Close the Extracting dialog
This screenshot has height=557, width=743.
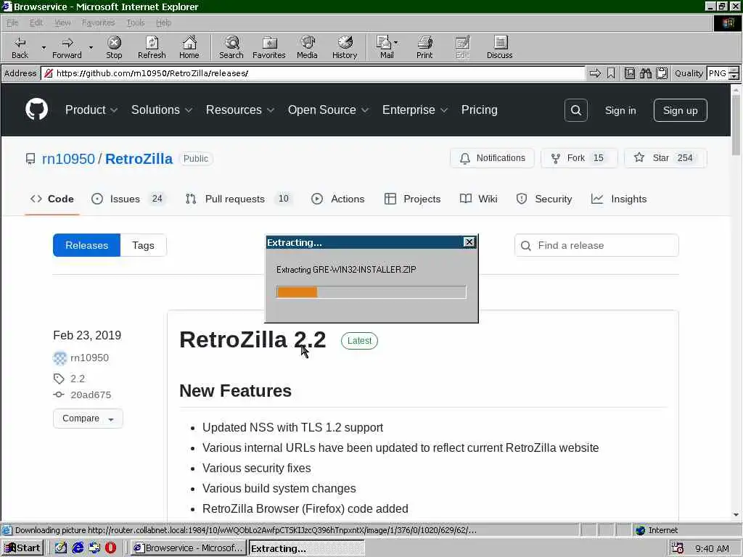[469, 242]
